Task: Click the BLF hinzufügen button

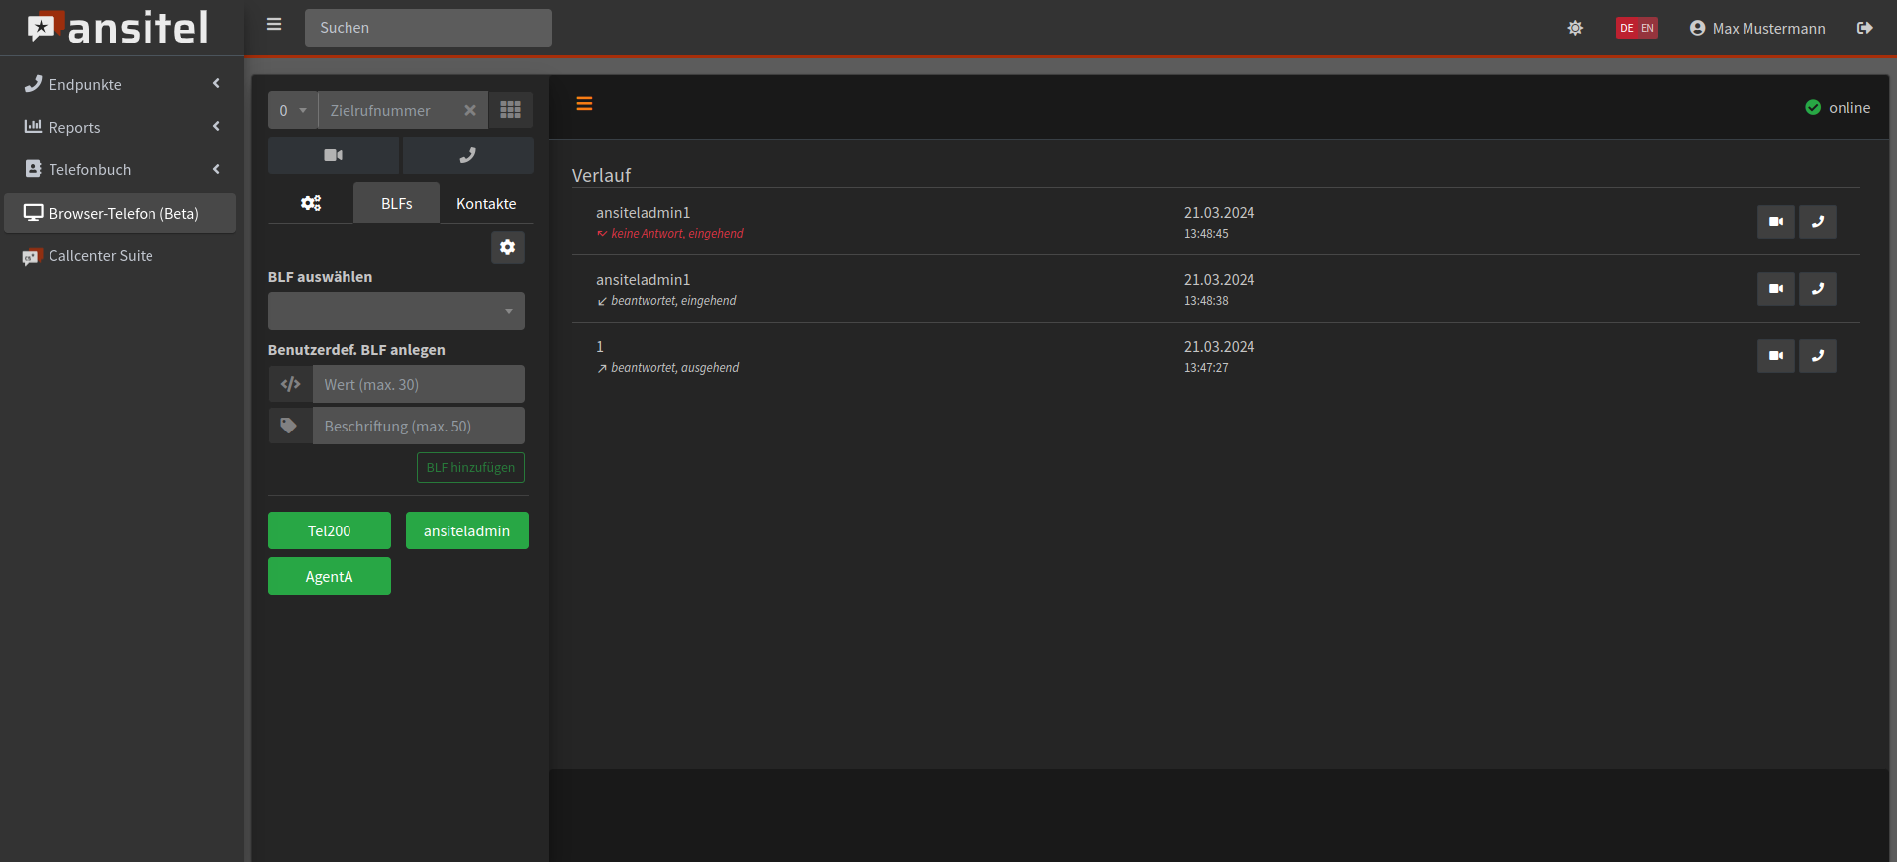Action: [x=470, y=467]
